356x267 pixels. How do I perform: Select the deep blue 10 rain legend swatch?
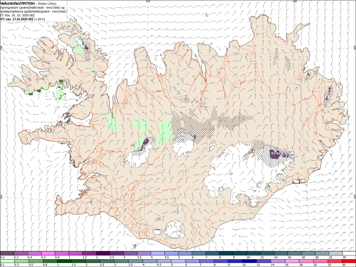pos(249,261)
